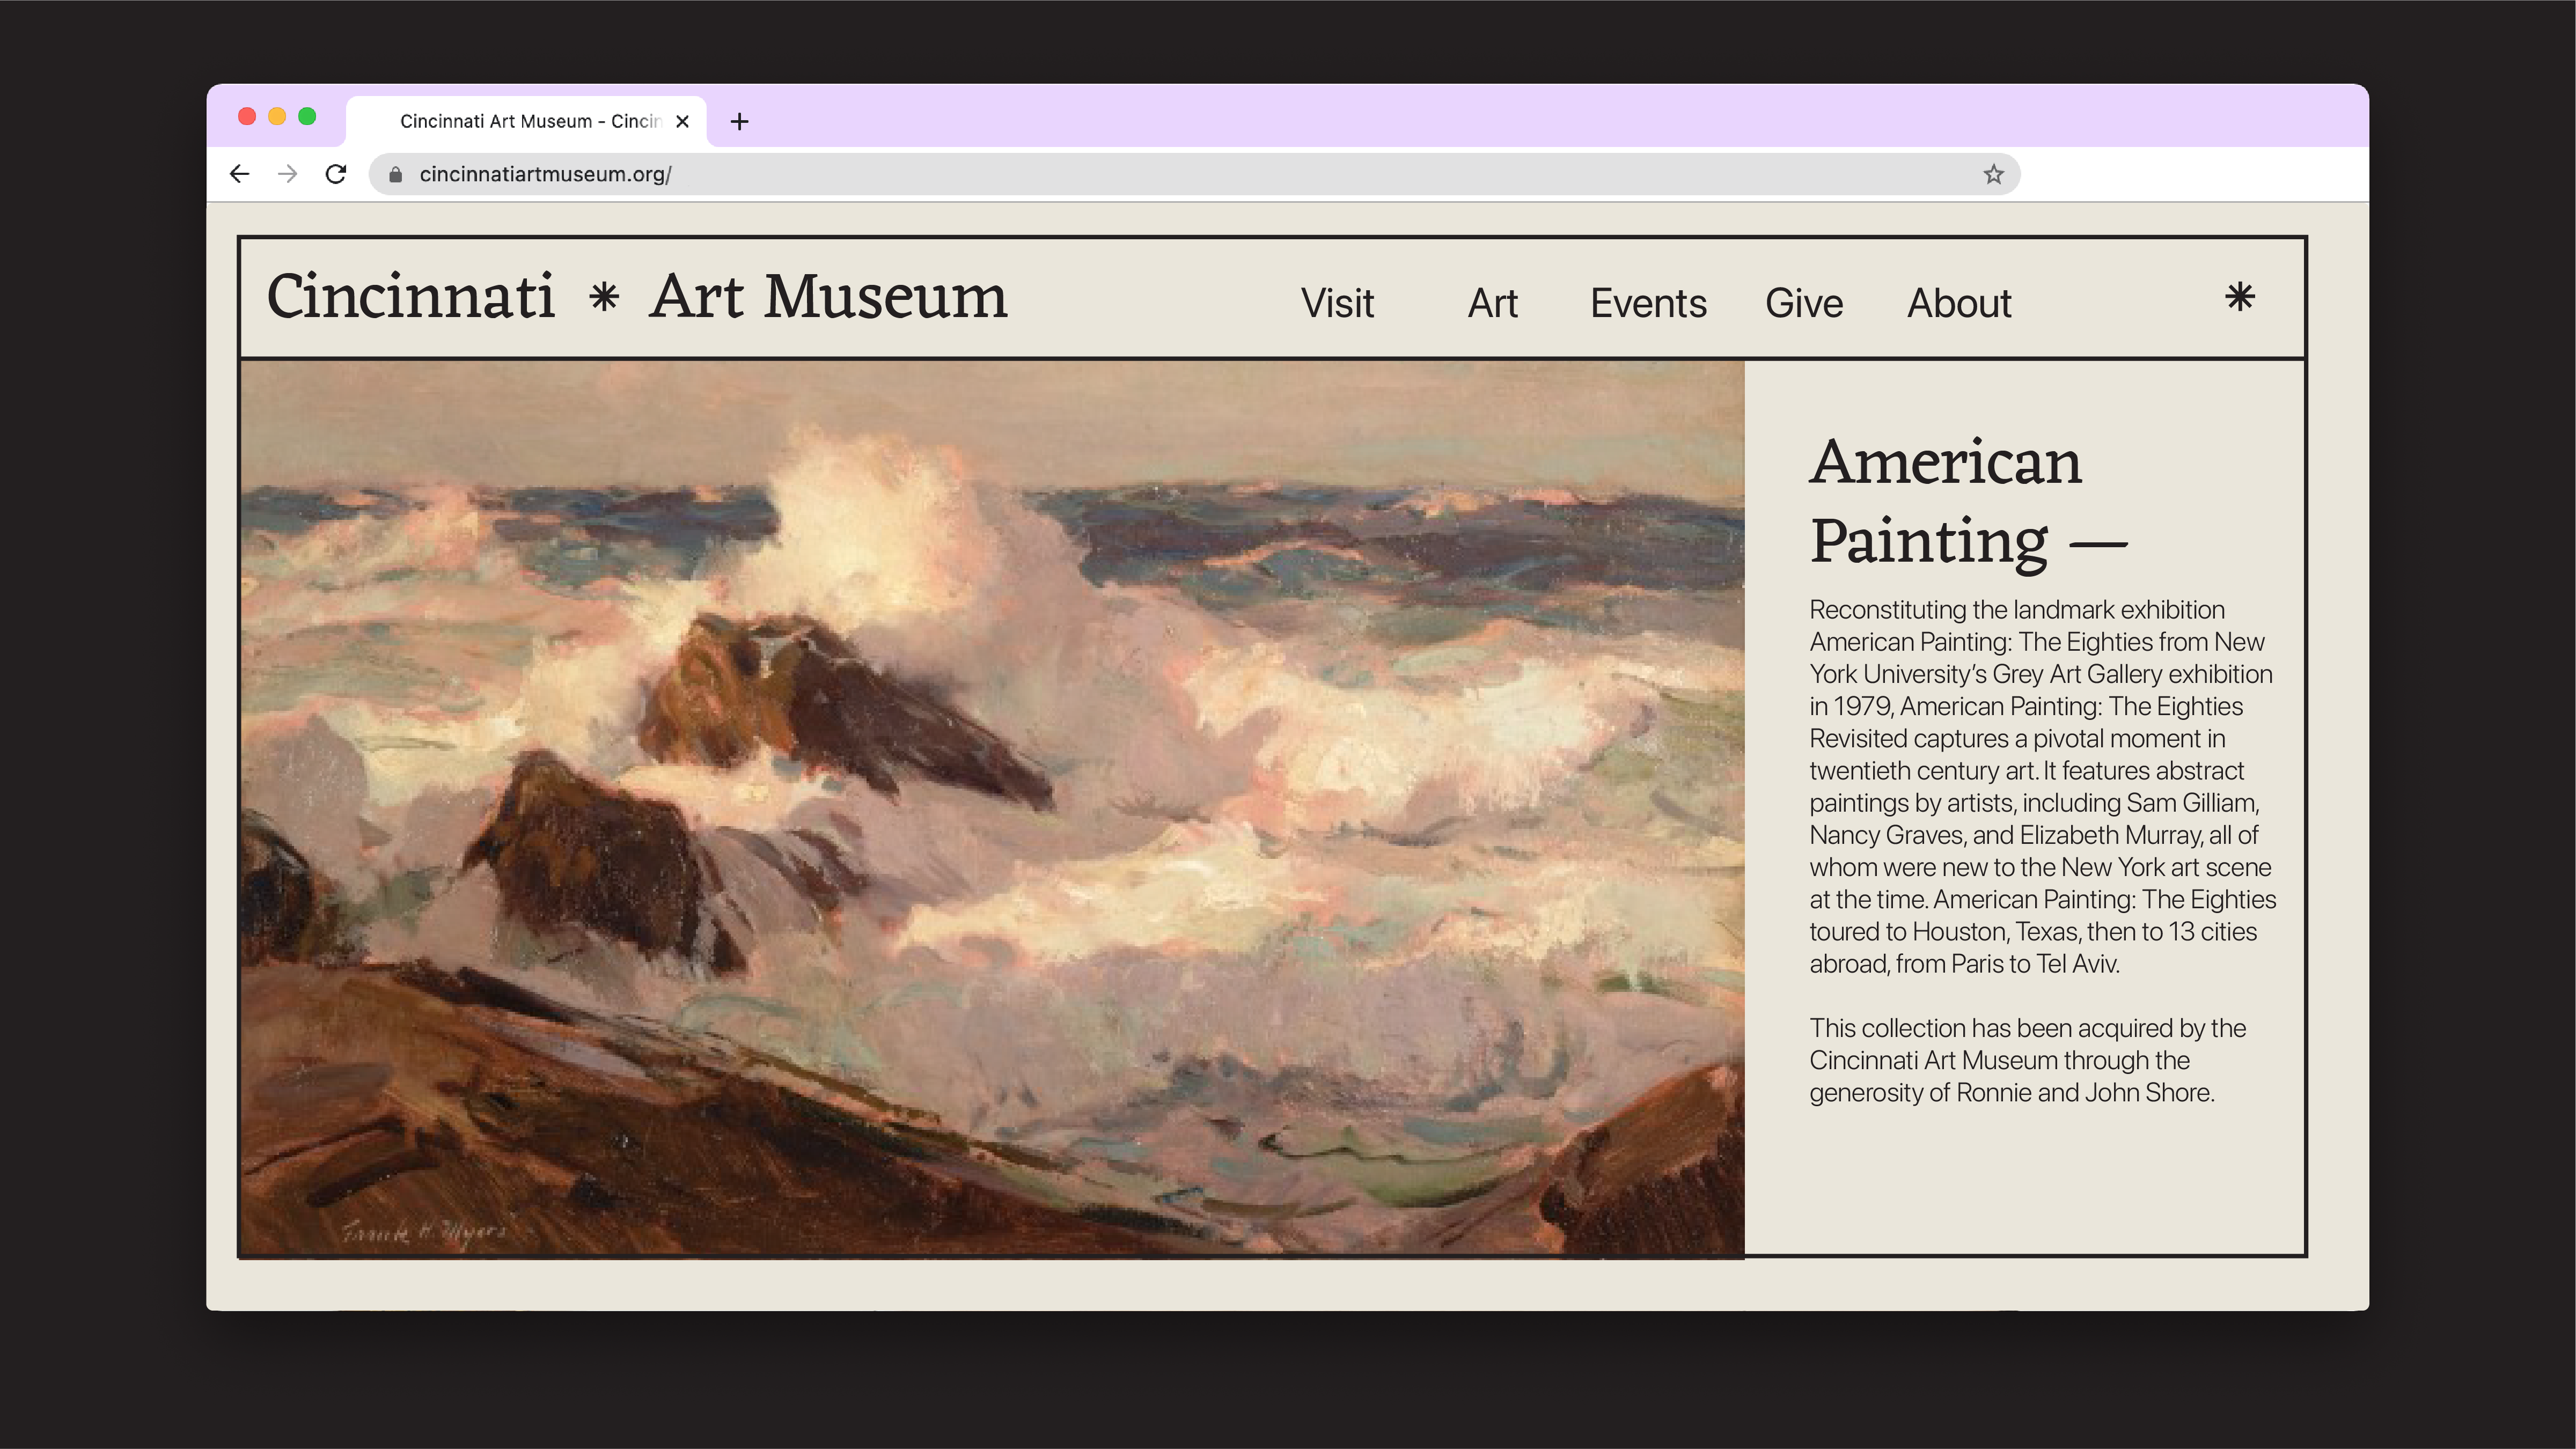
Task: Open the About page link
Action: click(x=1958, y=303)
